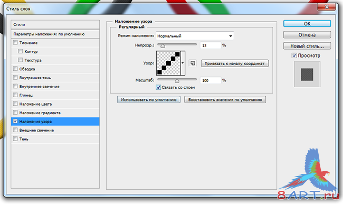Screen dimensions: 343x204
Task: Toggle the Просмотр preview checkbox
Action: click(x=294, y=55)
